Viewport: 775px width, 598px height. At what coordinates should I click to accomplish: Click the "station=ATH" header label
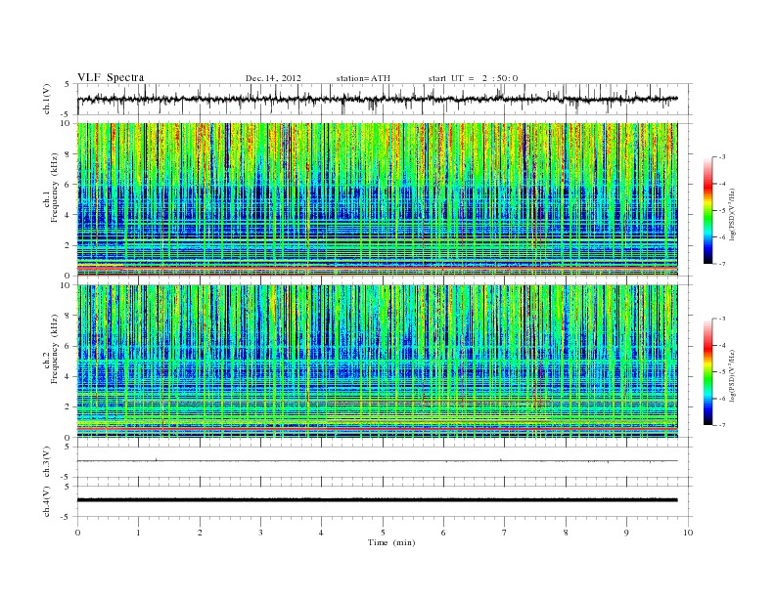[363, 78]
